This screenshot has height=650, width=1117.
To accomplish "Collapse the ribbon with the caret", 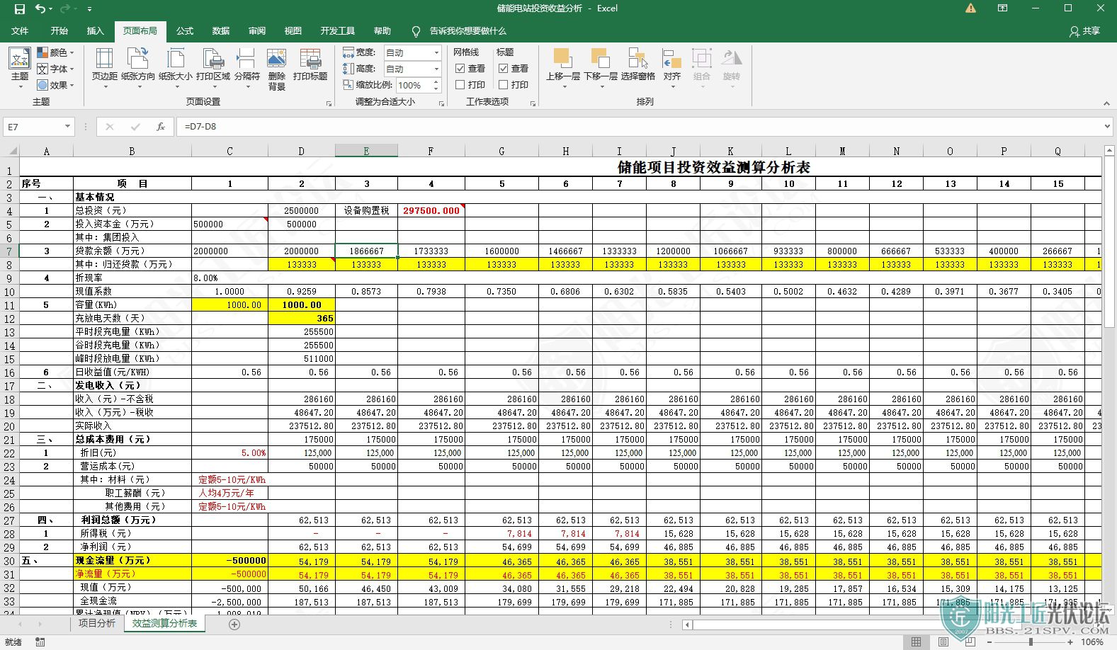I will [x=1106, y=103].
